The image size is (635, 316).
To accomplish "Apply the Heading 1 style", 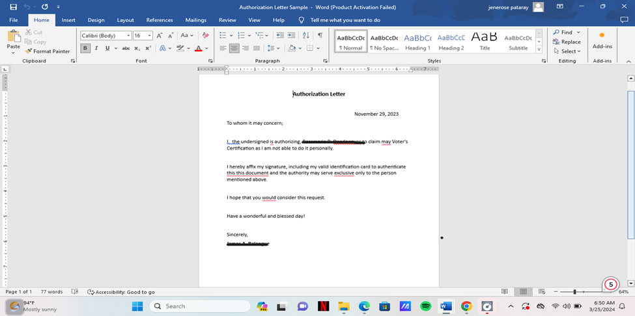I will click(417, 41).
